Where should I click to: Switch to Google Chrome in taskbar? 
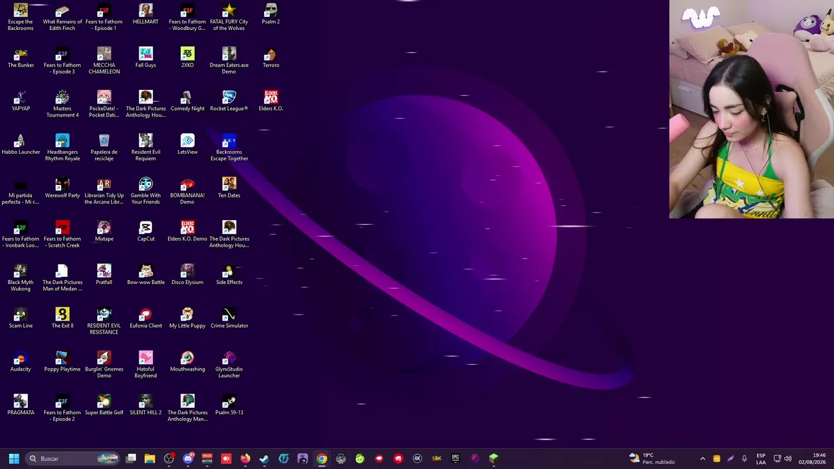(x=322, y=459)
